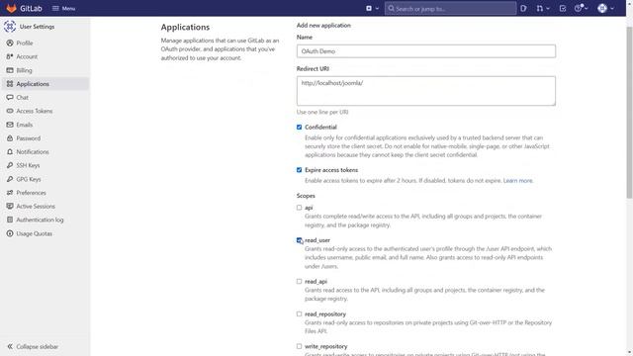Click the User Settings avatar icon
633x356 pixels.
[10, 27]
